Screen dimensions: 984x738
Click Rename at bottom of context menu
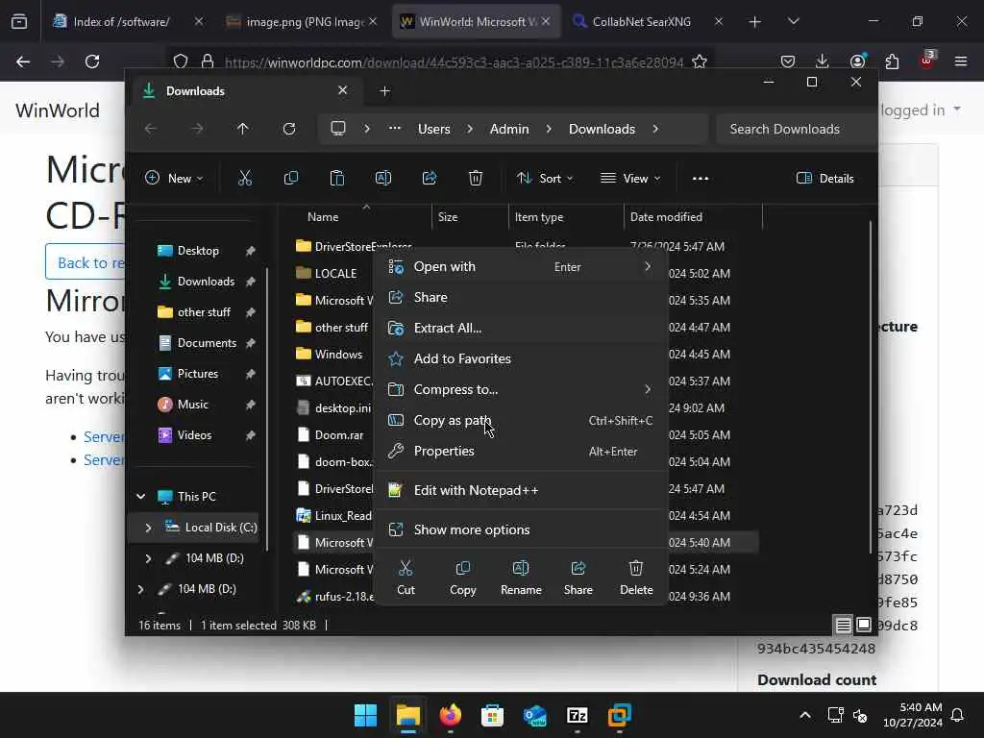point(521,578)
